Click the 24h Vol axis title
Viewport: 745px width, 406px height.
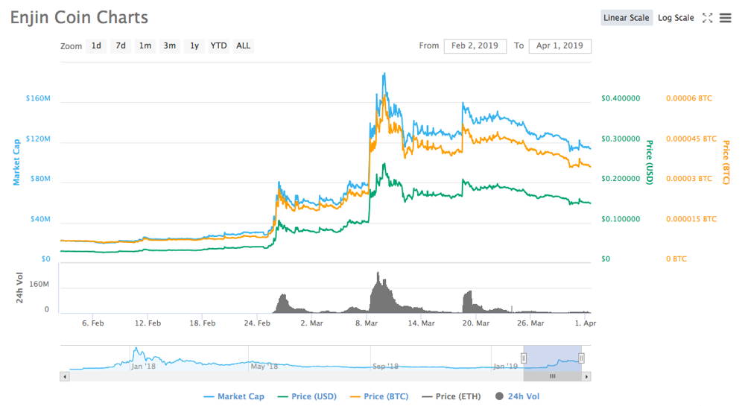coord(19,288)
